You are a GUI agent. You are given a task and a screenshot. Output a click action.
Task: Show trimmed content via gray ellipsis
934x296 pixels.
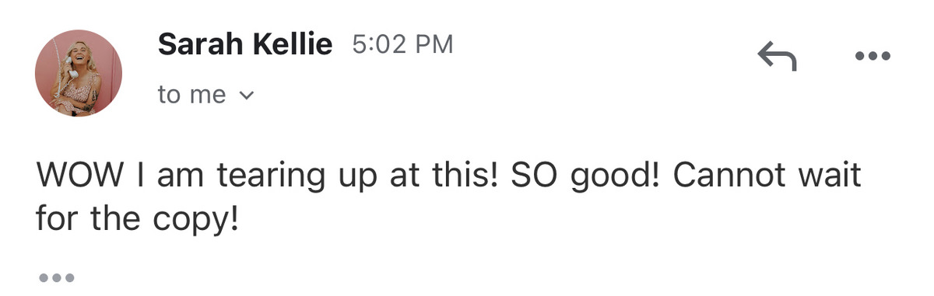pos(56,277)
